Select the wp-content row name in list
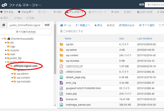 (x=72, y=55)
